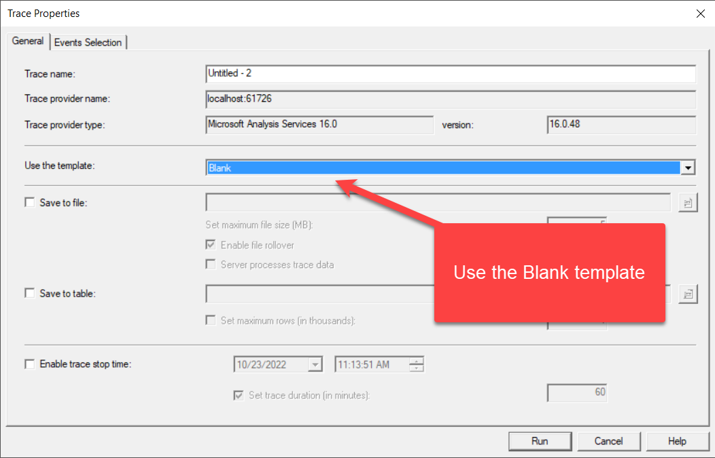Switch to the Events Selection tab

88,41
